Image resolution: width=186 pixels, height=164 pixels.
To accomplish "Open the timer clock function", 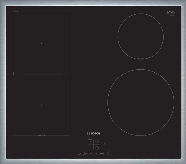I will [108, 153].
